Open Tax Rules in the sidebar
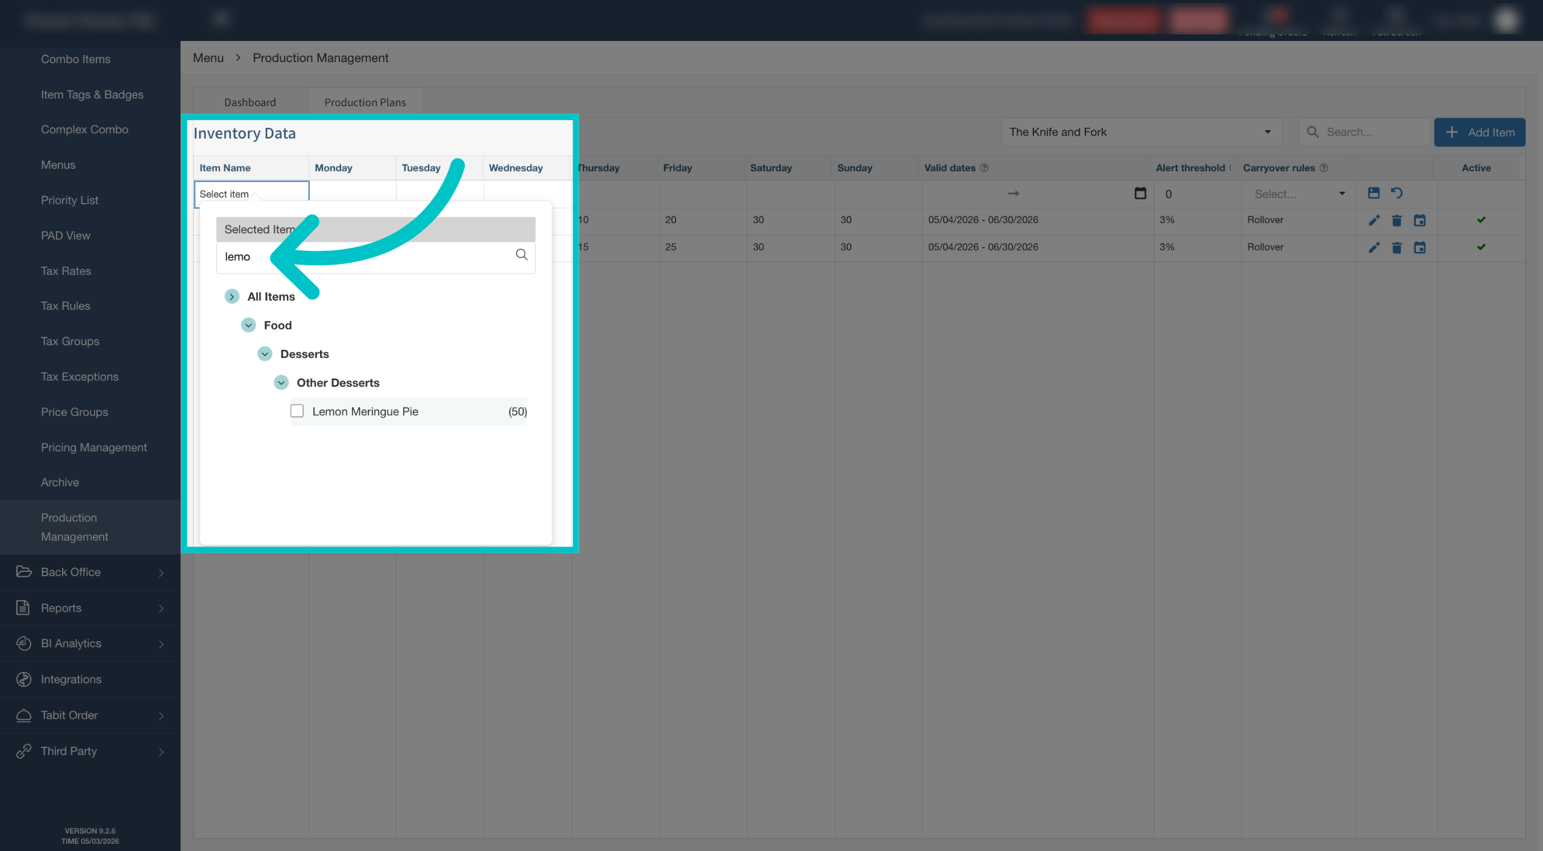 pos(65,306)
